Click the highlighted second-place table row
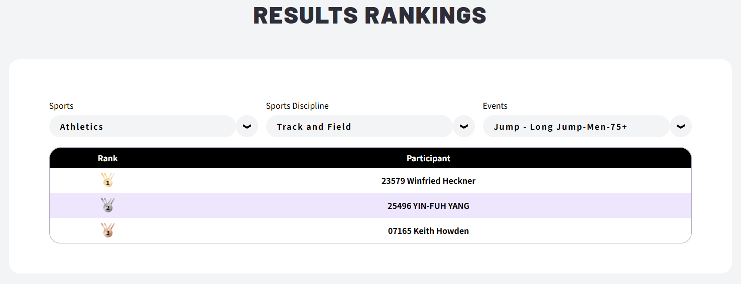Image resolution: width=741 pixels, height=284 pixels. [371, 205]
